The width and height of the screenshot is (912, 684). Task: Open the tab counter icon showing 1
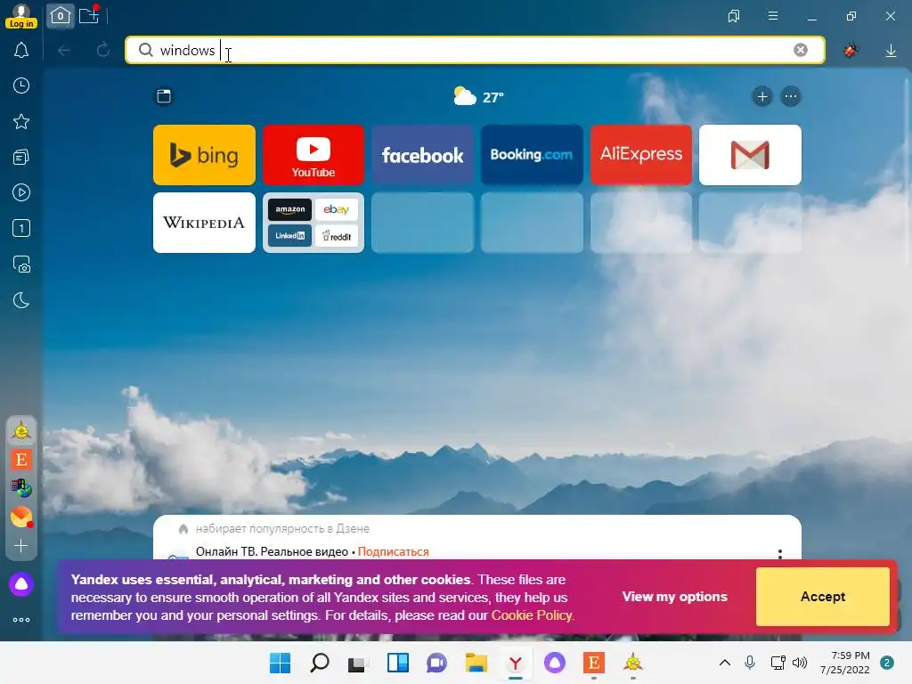[x=21, y=229]
